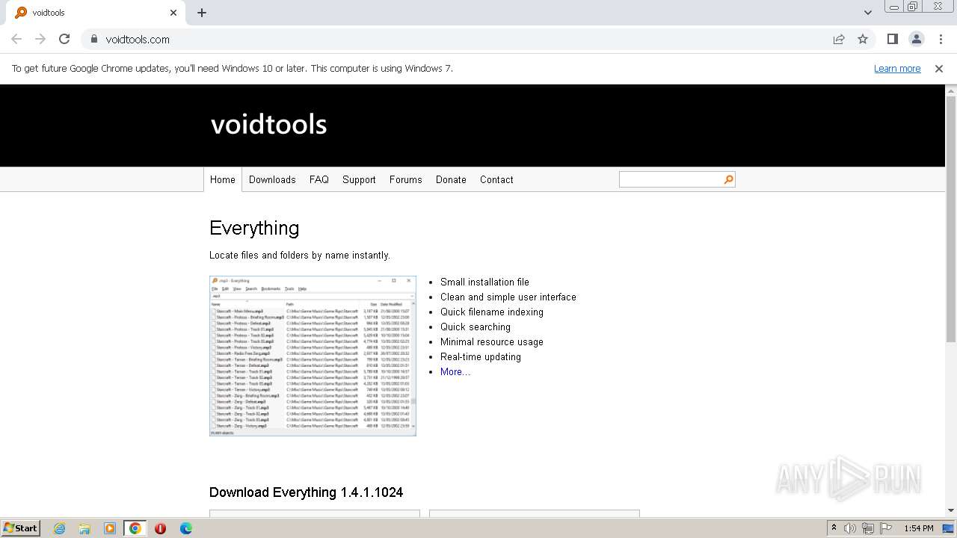Click the 'Small installation file' bullet
957x538 pixels.
point(484,282)
